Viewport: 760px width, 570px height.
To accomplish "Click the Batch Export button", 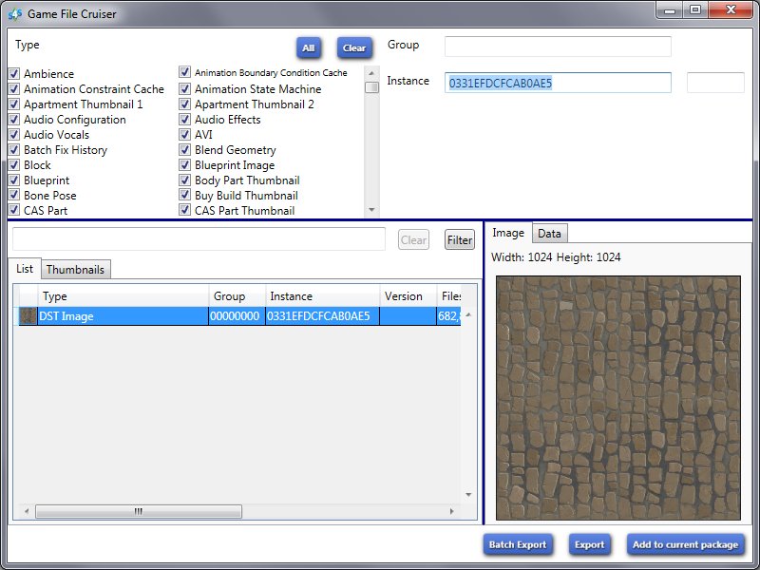I will [518, 544].
